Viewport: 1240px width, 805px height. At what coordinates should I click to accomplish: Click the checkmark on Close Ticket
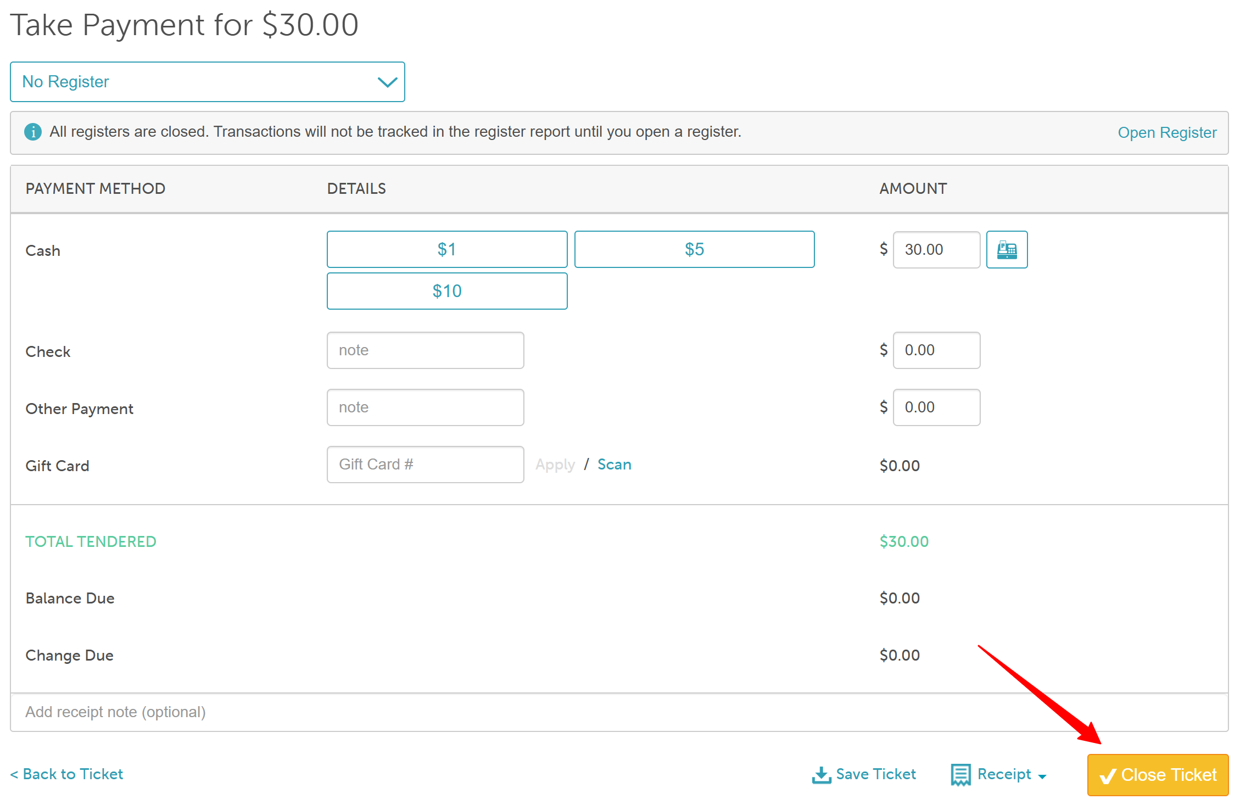pyautogui.click(x=1107, y=775)
